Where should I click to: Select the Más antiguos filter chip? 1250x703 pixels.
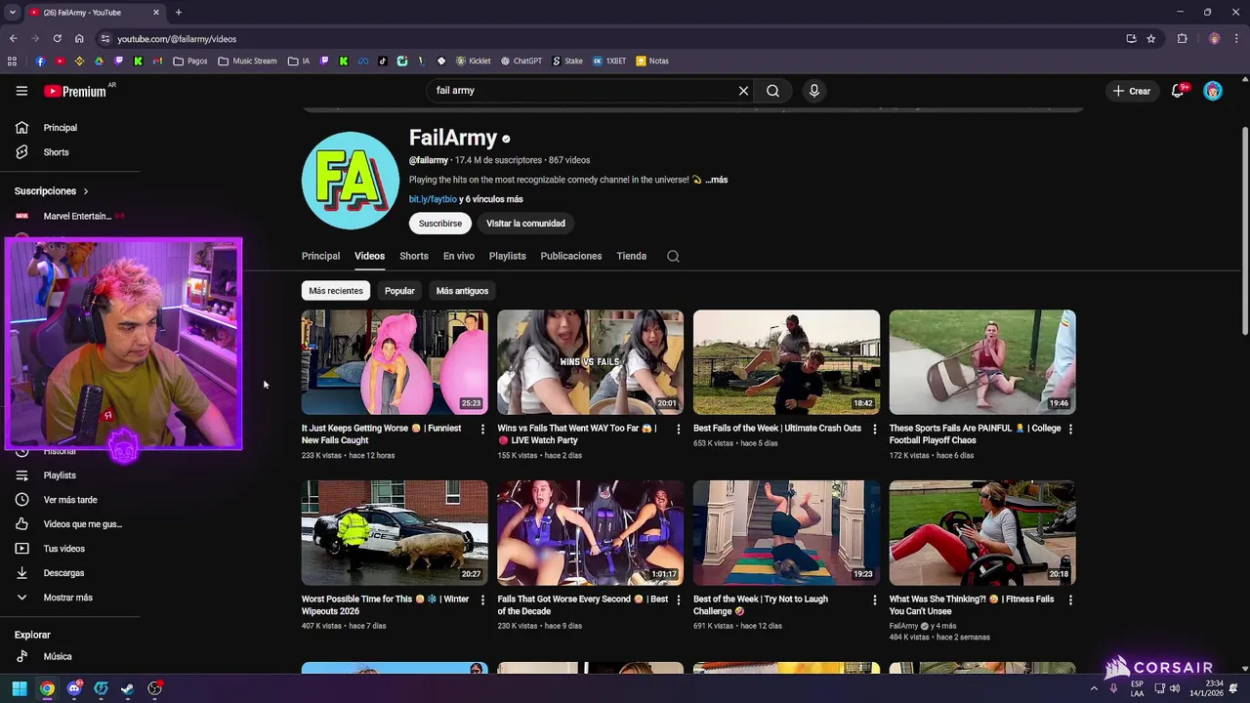(x=462, y=291)
